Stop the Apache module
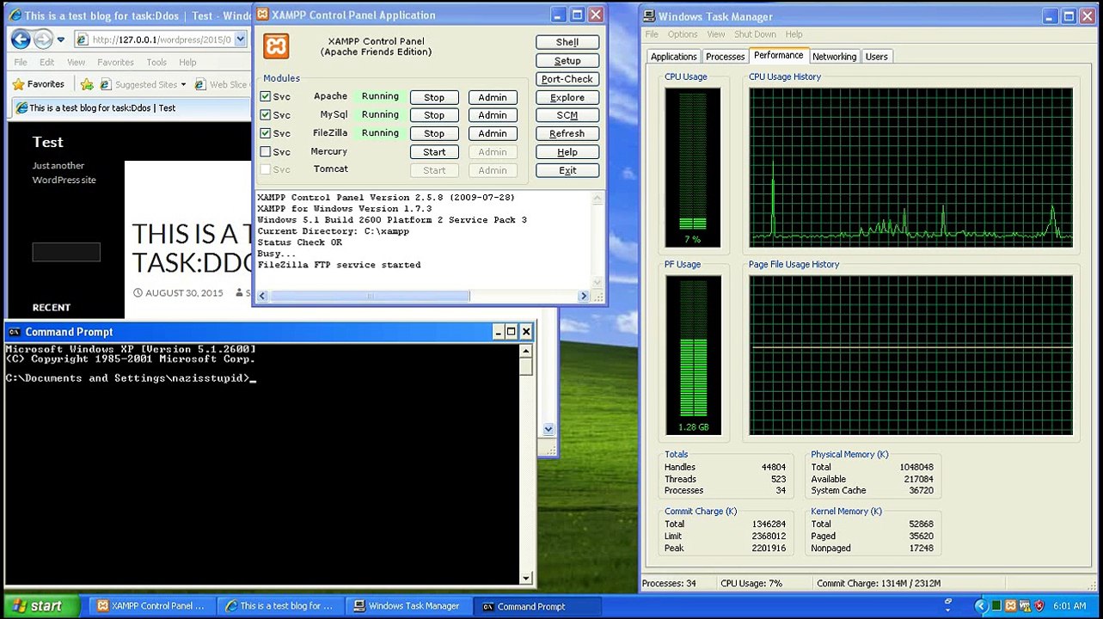 tap(433, 97)
